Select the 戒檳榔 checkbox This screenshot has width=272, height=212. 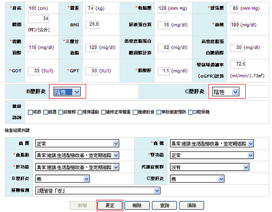pos(60,112)
